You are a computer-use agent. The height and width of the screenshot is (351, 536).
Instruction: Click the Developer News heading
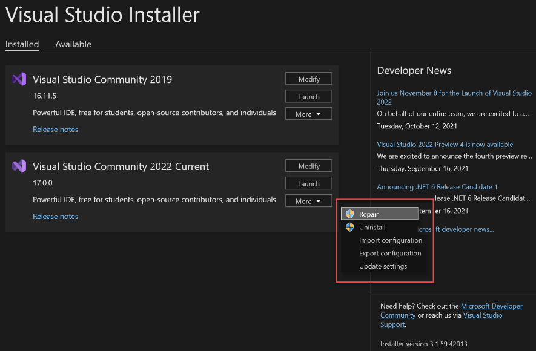click(x=414, y=70)
